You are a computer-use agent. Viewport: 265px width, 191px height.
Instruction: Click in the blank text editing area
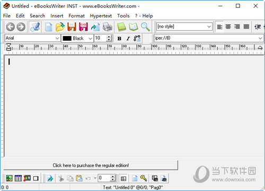click(134, 106)
